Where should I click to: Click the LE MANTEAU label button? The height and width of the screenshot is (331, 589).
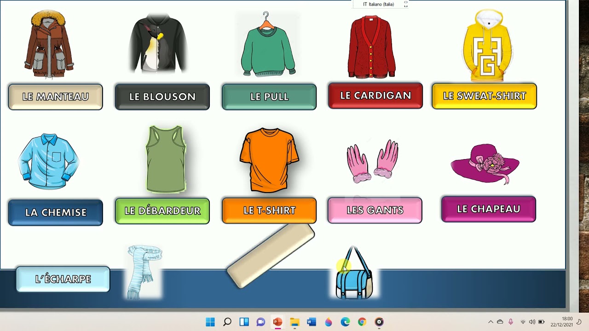tap(55, 97)
